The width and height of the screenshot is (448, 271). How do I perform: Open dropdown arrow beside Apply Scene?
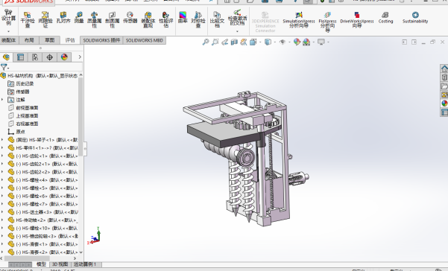314,42
